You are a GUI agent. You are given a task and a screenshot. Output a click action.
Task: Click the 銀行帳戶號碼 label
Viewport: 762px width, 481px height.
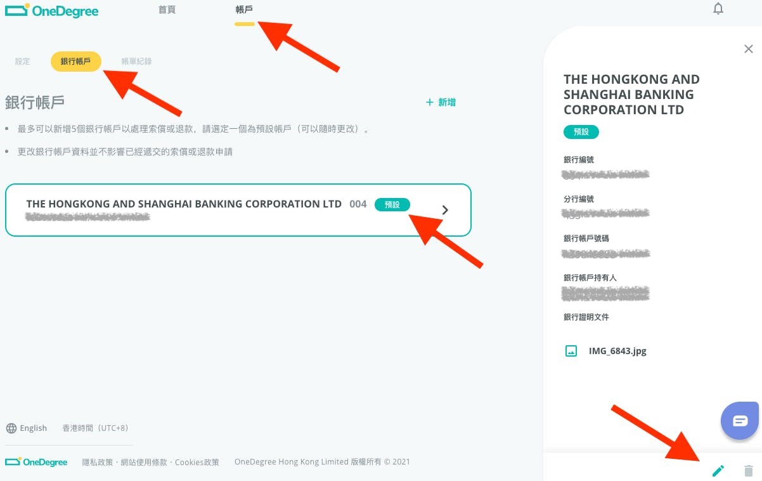point(586,239)
